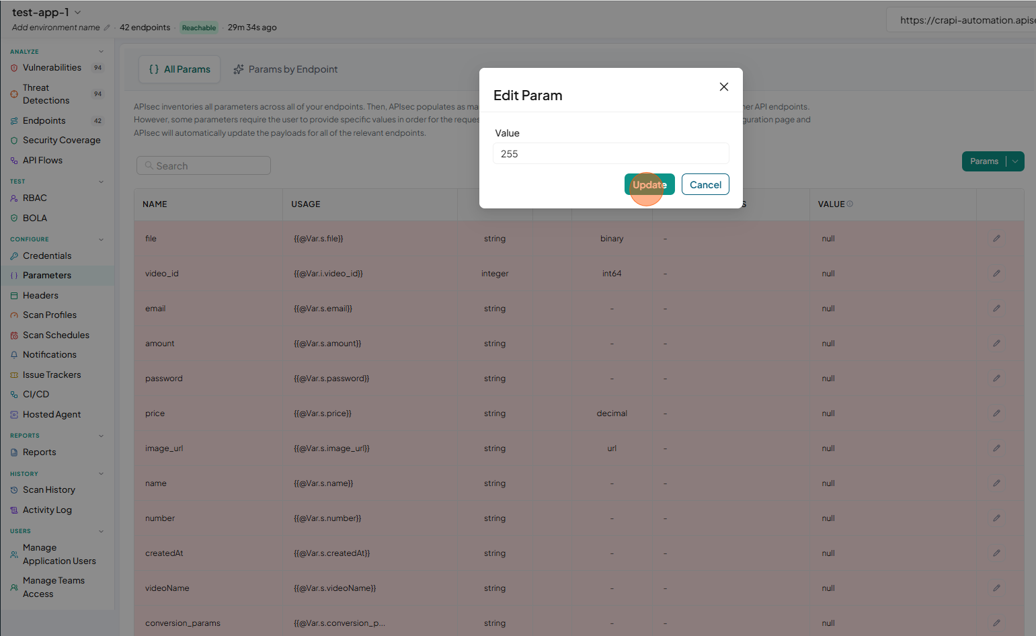The height and width of the screenshot is (636, 1036).
Task: Click the BOLA sidebar icon
Action: coord(14,218)
